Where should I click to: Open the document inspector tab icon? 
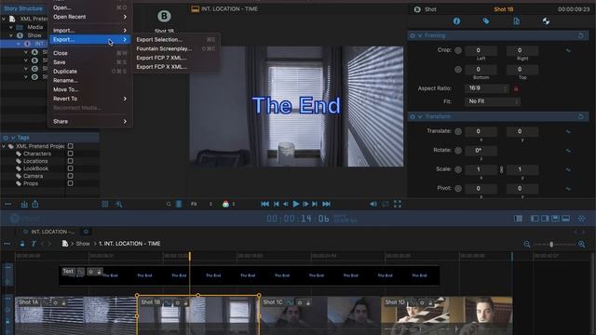(x=516, y=21)
